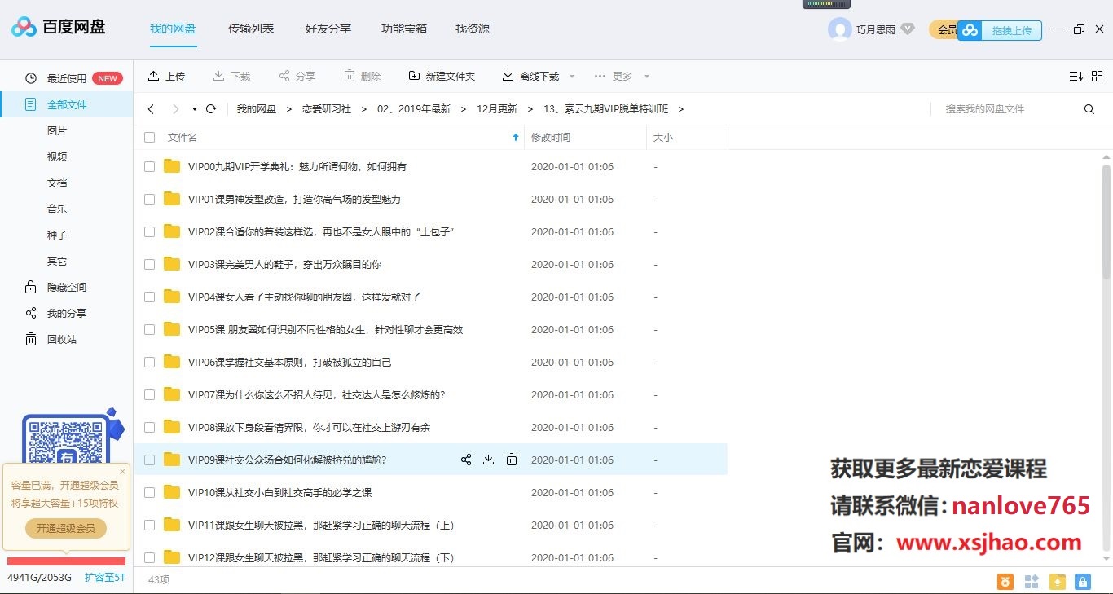This screenshot has height=594, width=1113.
Task: Check the checkbox for VIP03 folder row
Action: [149, 264]
